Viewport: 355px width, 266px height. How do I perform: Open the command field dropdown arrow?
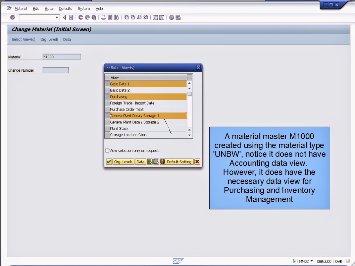[x=57, y=17]
